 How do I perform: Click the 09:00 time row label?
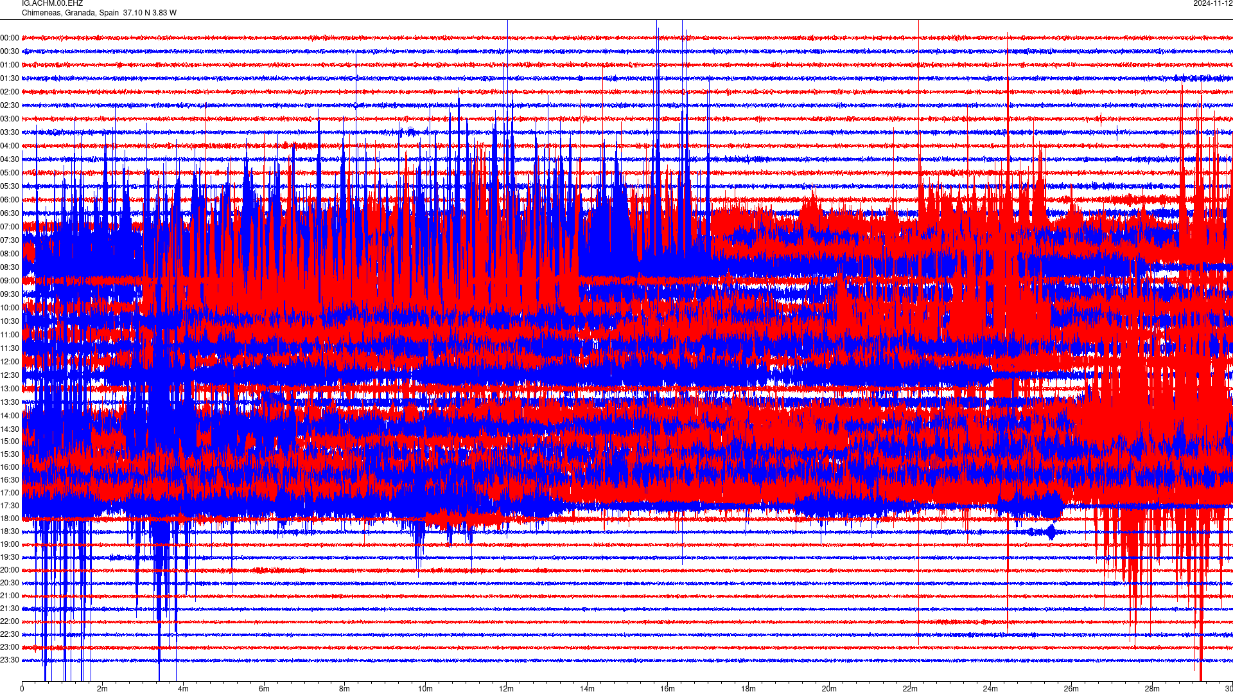tap(10, 281)
